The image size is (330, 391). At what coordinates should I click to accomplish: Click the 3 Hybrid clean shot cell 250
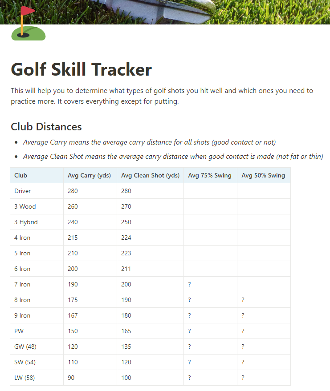point(150,222)
